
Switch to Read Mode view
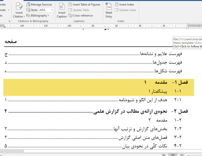(x=164, y=155)
